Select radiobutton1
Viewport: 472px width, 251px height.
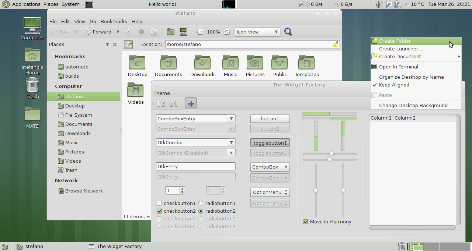[201, 203]
